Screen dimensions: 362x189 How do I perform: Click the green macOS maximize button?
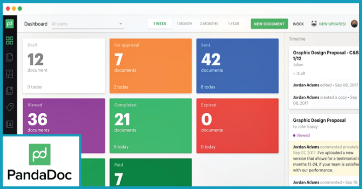coord(20,9)
